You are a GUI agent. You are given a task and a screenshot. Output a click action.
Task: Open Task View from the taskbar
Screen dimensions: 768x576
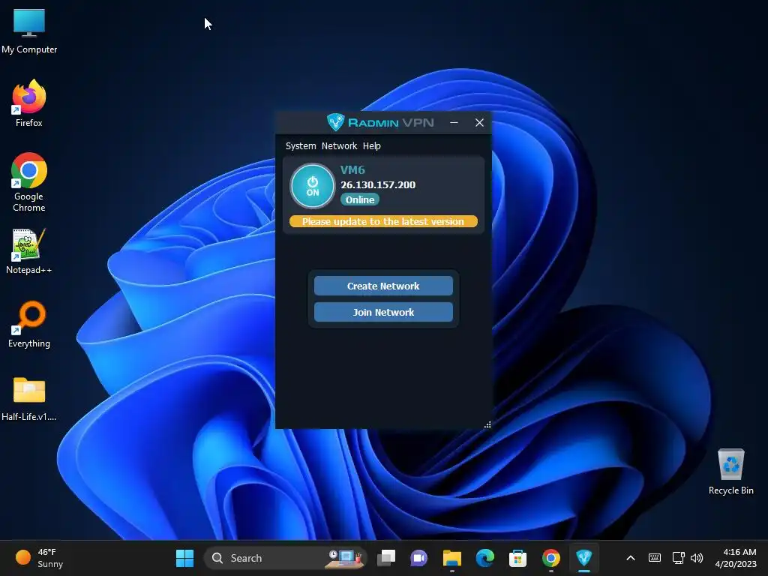386,558
